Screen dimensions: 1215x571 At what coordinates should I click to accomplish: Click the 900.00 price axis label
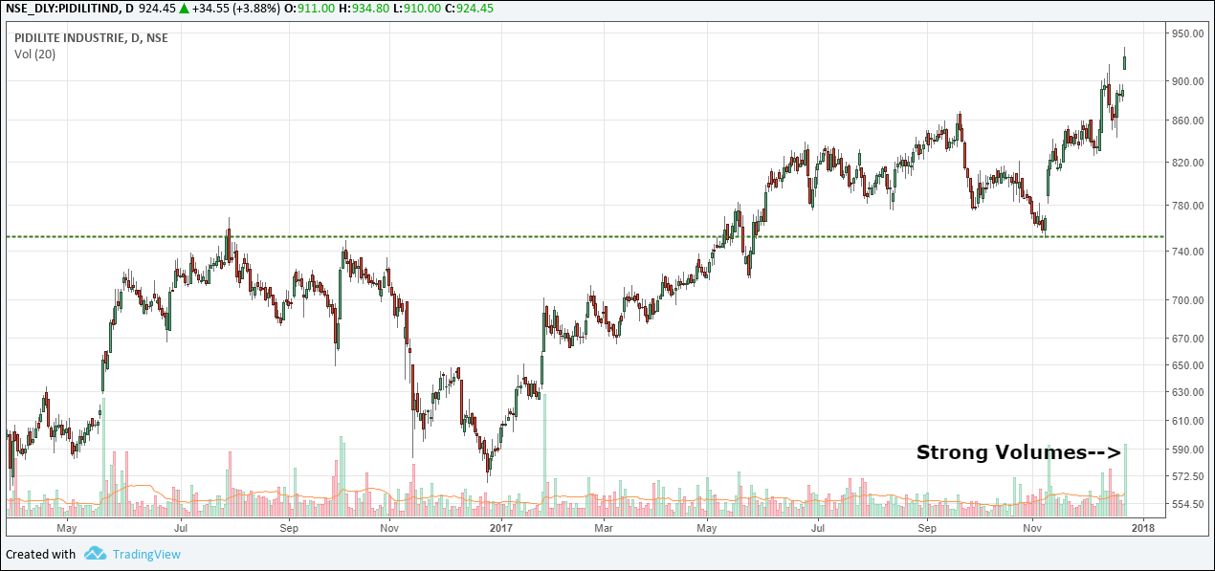point(1186,81)
